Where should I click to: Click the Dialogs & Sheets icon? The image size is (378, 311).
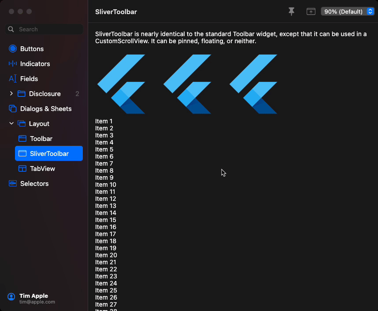(12, 108)
